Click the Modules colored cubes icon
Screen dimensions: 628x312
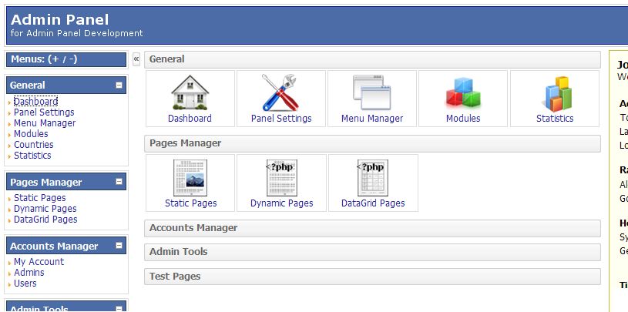tap(462, 92)
